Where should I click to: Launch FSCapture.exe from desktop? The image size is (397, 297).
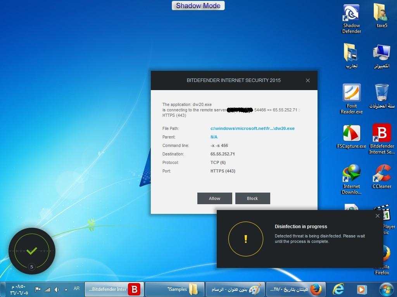tap(351, 137)
